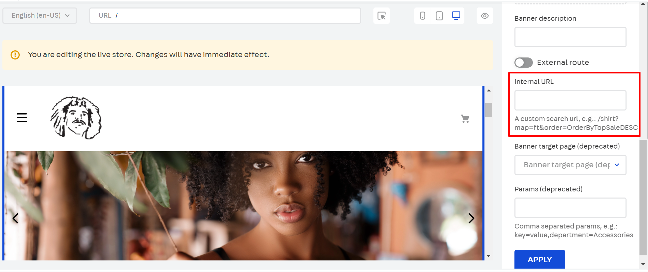
Task: Open the hamburger menu in store
Action: [x=22, y=118]
